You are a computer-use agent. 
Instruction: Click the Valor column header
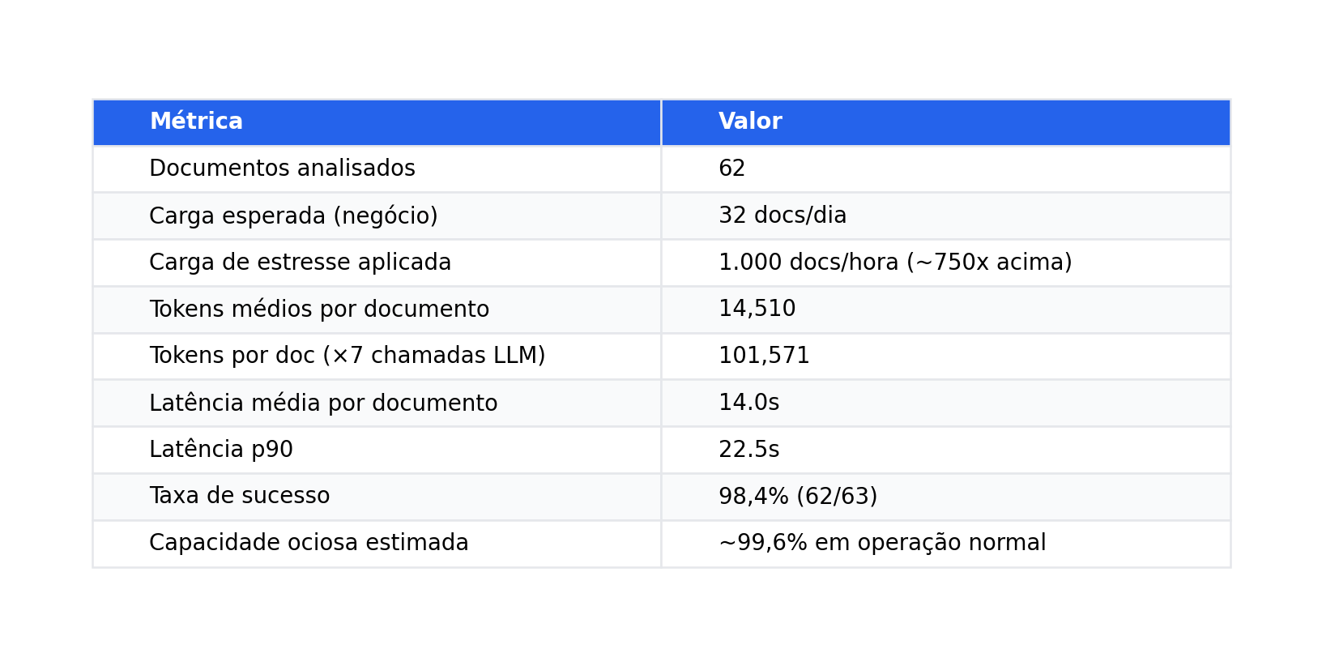pyautogui.click(x=945, y=122)
